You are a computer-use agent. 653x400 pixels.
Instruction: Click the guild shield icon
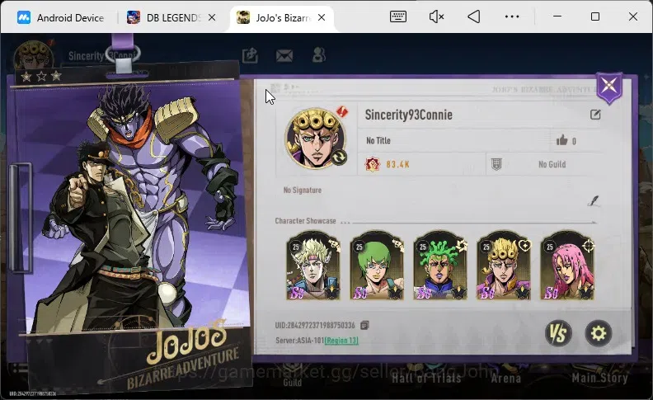click(496, 164)
